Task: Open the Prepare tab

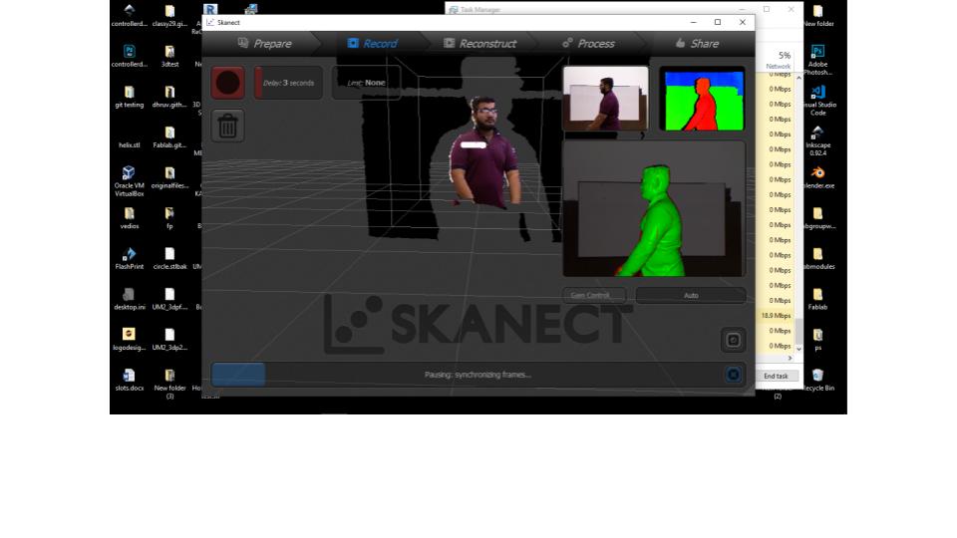Action: (264, 43)
